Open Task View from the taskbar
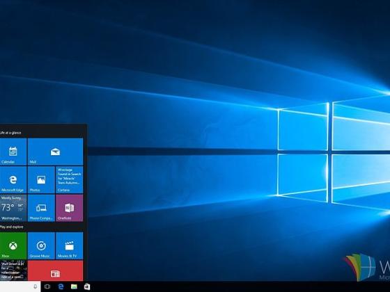390x292 pixels. point(47,286)
